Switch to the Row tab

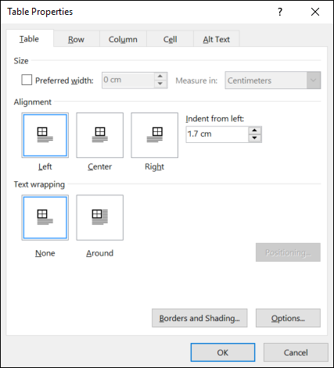pyautogui.click(x=76, y=39)
